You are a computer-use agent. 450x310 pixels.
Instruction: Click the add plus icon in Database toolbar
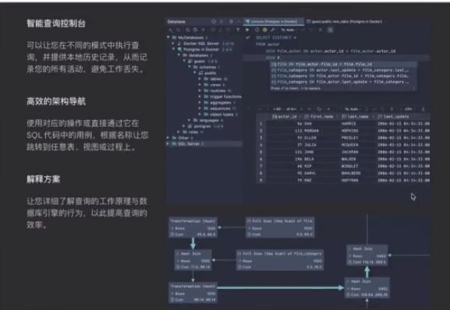171,30
